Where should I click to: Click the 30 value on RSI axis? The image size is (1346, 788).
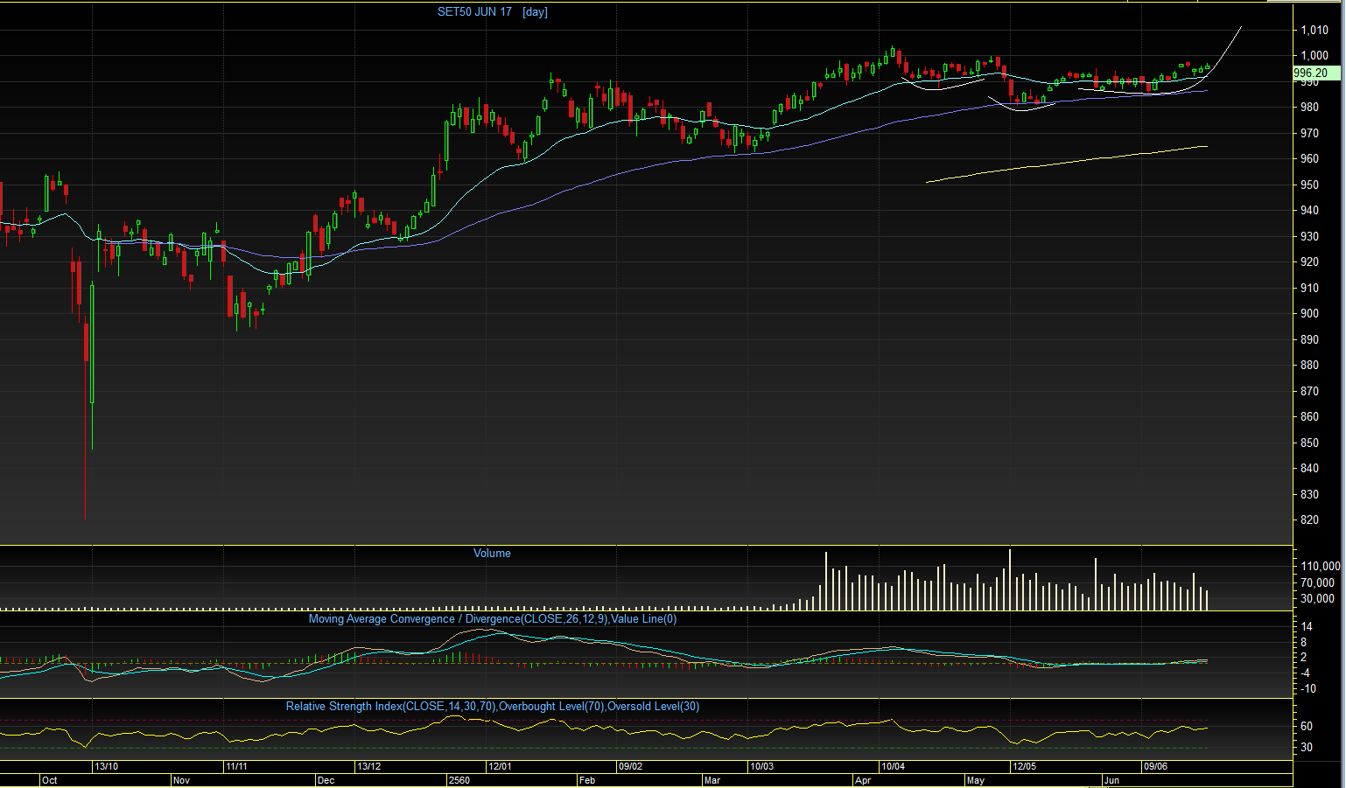(1306, 747)
